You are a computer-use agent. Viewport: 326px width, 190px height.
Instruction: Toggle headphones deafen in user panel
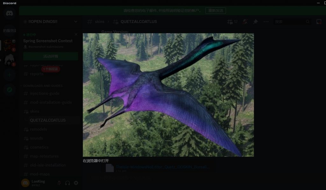(67, 183)
